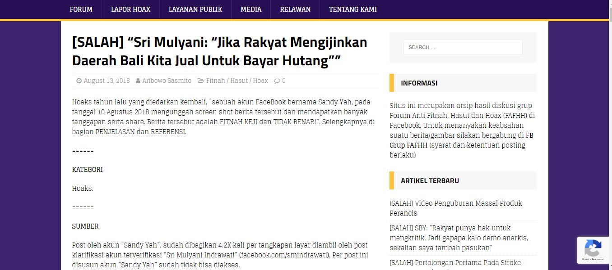Click the clock icon beside the post date
The width and height of the screenshot is (612, 270).
point(79,81)
